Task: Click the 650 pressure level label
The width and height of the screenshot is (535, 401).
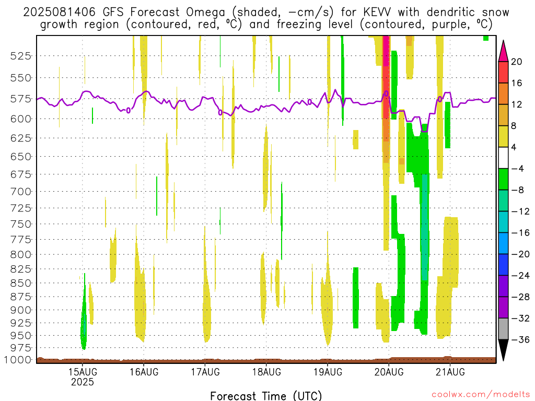Action: (21, 157)
